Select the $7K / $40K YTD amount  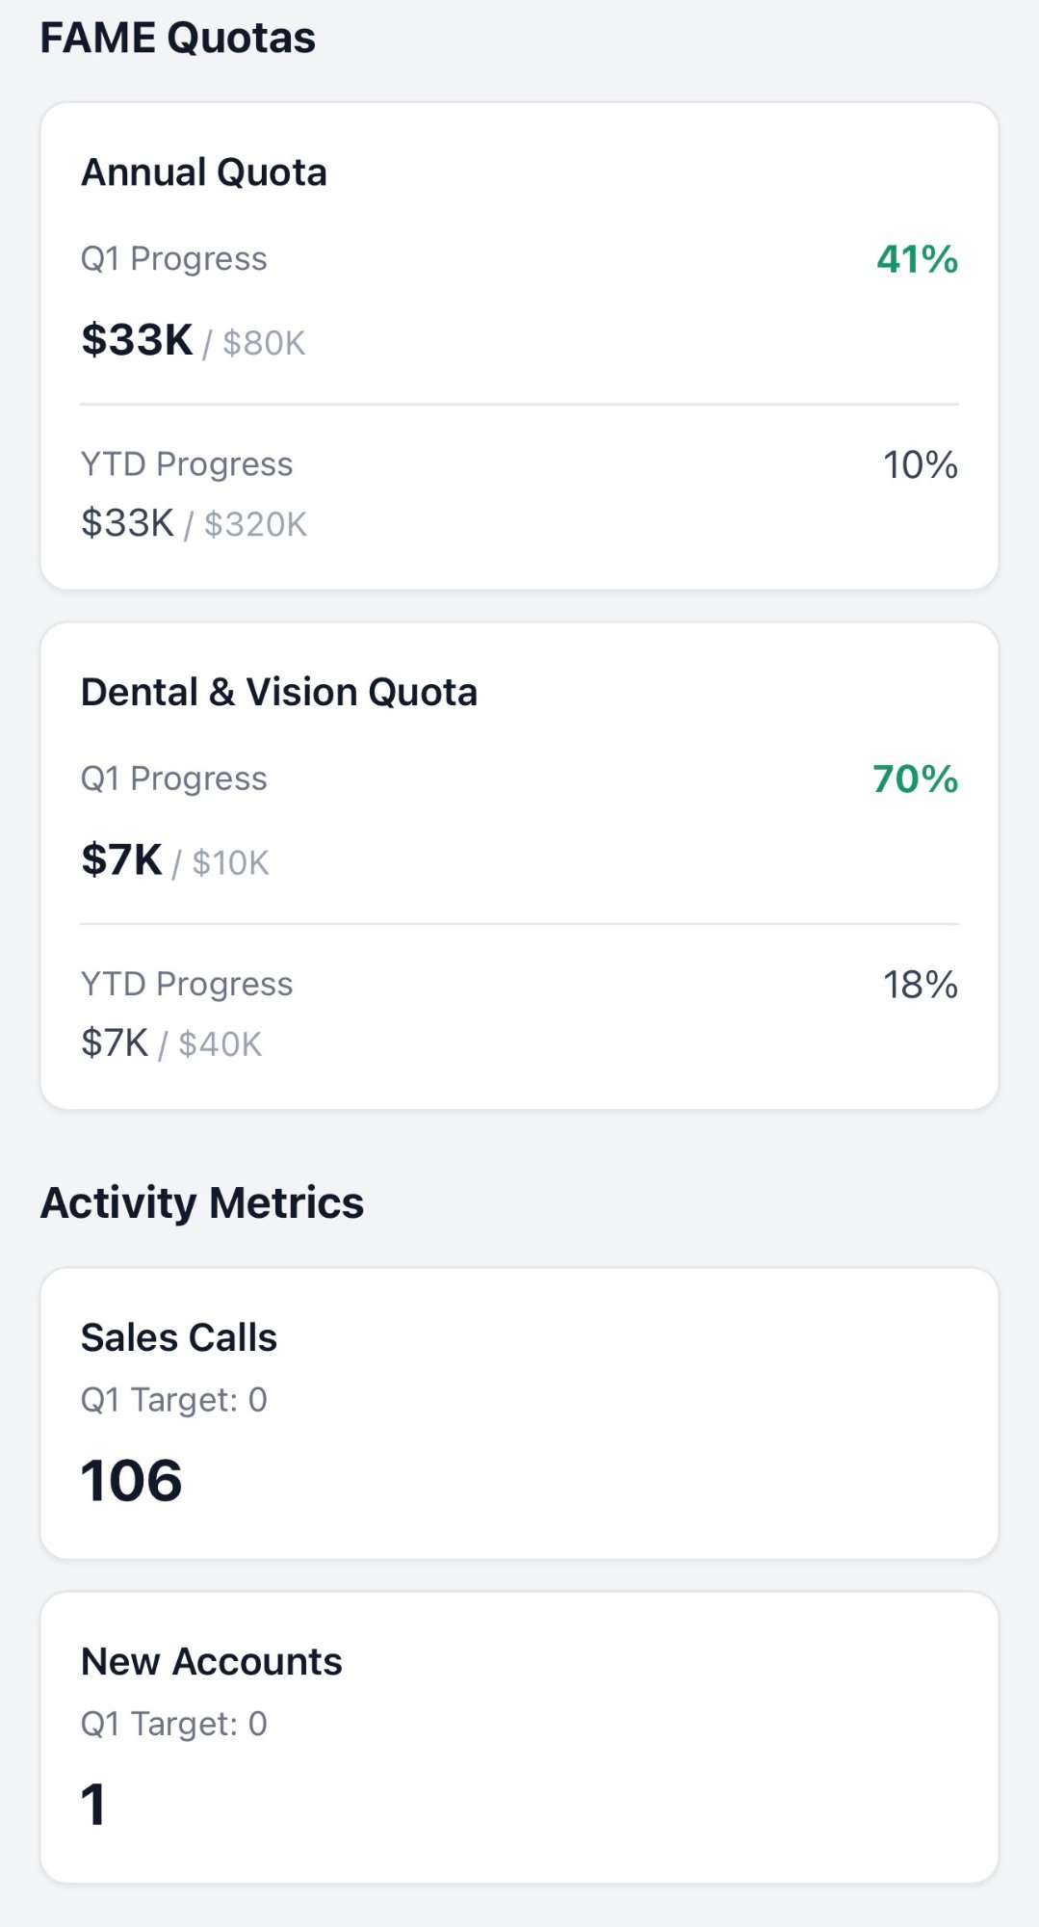(x=171, y=1043)
